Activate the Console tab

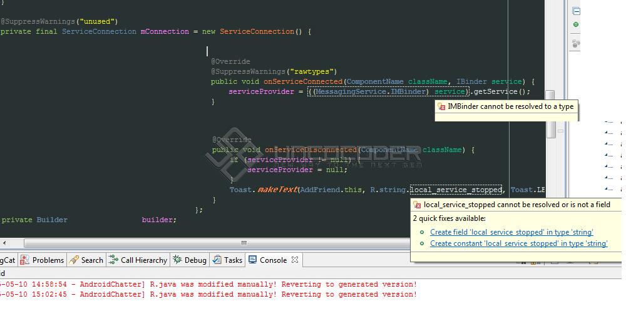tap(269, 260)
